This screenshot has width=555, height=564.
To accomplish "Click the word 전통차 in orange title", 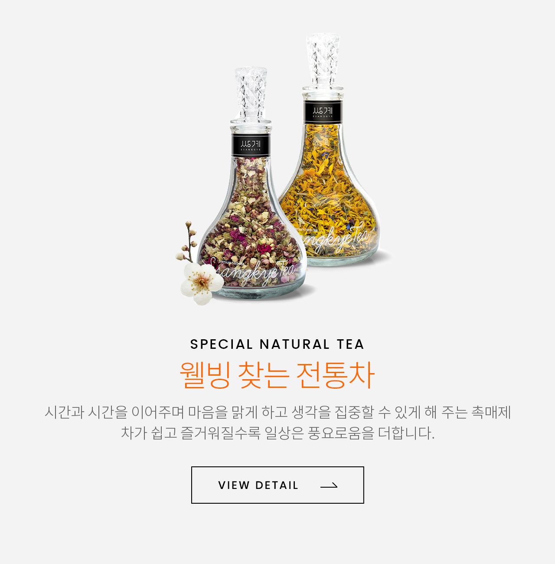I will [335, 374].
